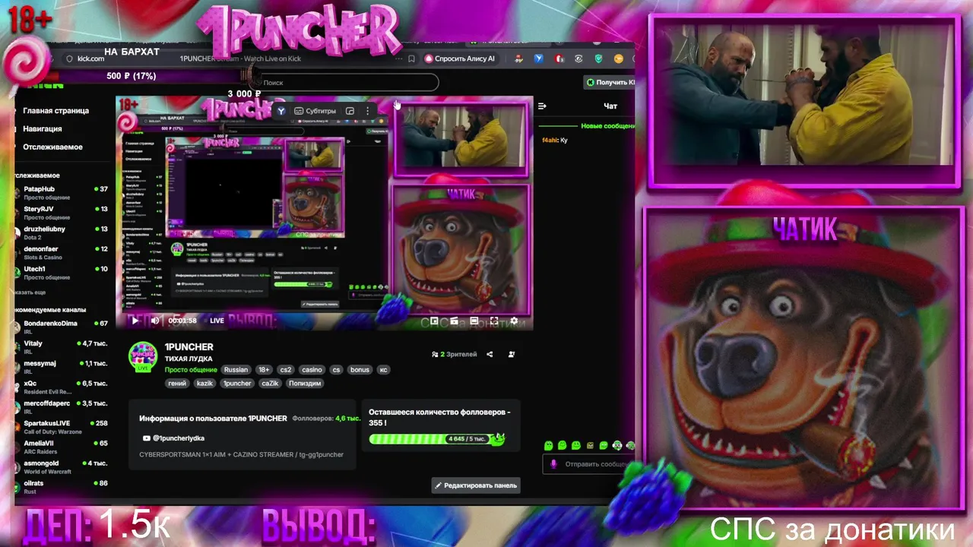Pick the yellow square emote above chat input
Viewport: 973px width, 547px height.
589,445
